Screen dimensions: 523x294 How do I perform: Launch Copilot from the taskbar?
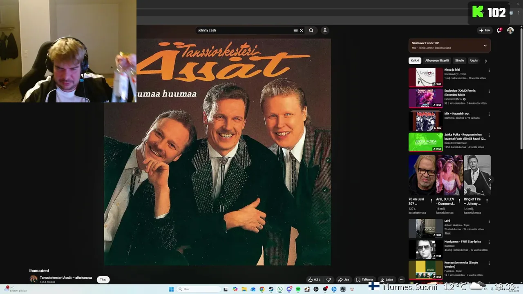[x=235, y=289]
